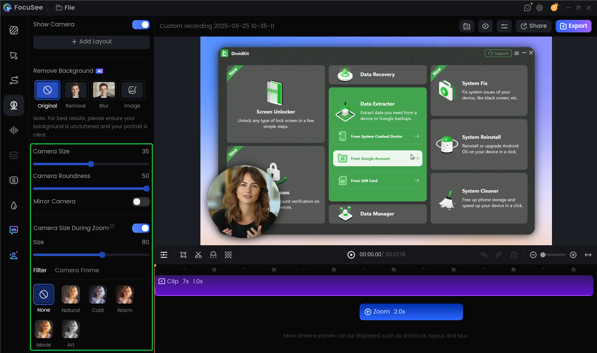Image resolution: width=597 pixels, height=353 pixels.
Task: Click the scissors split tool in timeline
Action: click(x=198, y=255)
